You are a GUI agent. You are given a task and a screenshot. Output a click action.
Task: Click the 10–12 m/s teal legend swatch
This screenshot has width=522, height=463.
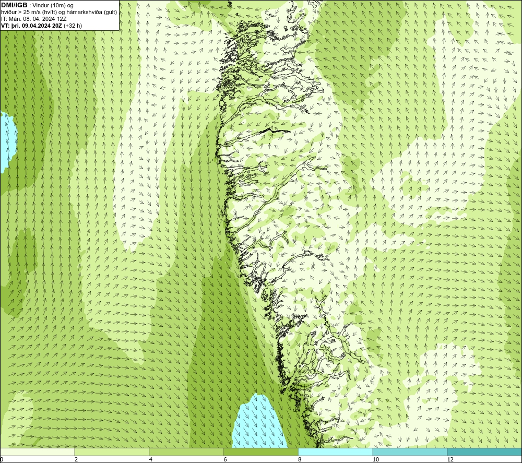pyautogui.click(x=410, y=452)
